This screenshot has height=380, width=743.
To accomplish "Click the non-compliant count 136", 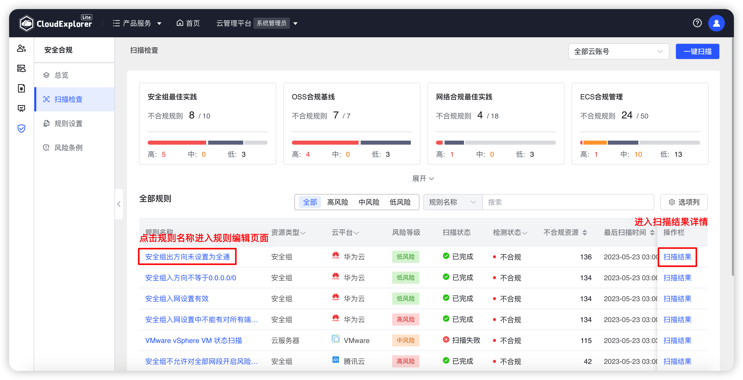I will 585,257.
